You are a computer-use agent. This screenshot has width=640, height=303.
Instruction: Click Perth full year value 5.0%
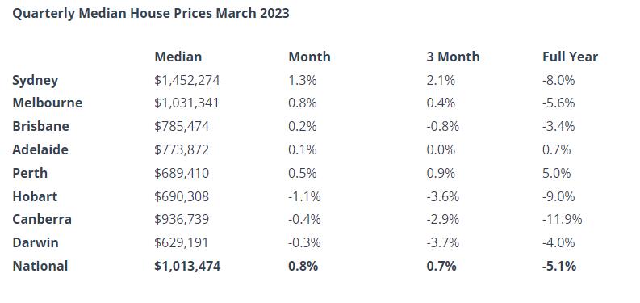click(x=556, y=173)
